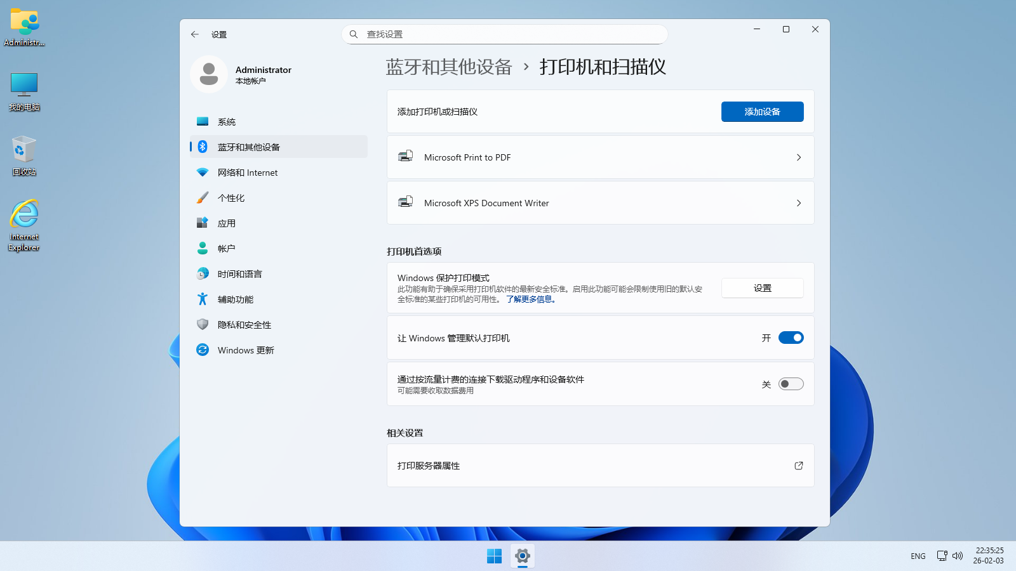
Task: Click 蓝牙和其他设备 breadcrumb heading
Action: [449, 67]
